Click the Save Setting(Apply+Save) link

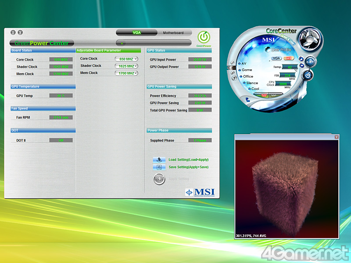(189, 167)
